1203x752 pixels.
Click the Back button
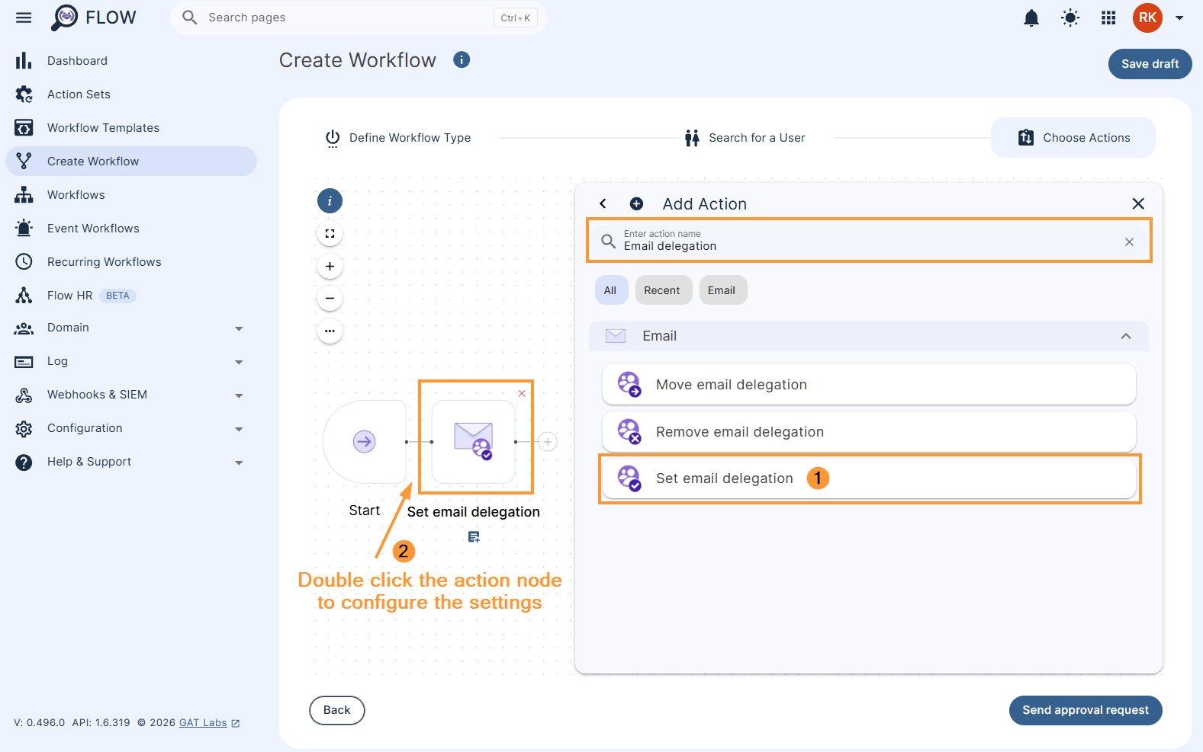pyautogui.click(x=336, y=710)
